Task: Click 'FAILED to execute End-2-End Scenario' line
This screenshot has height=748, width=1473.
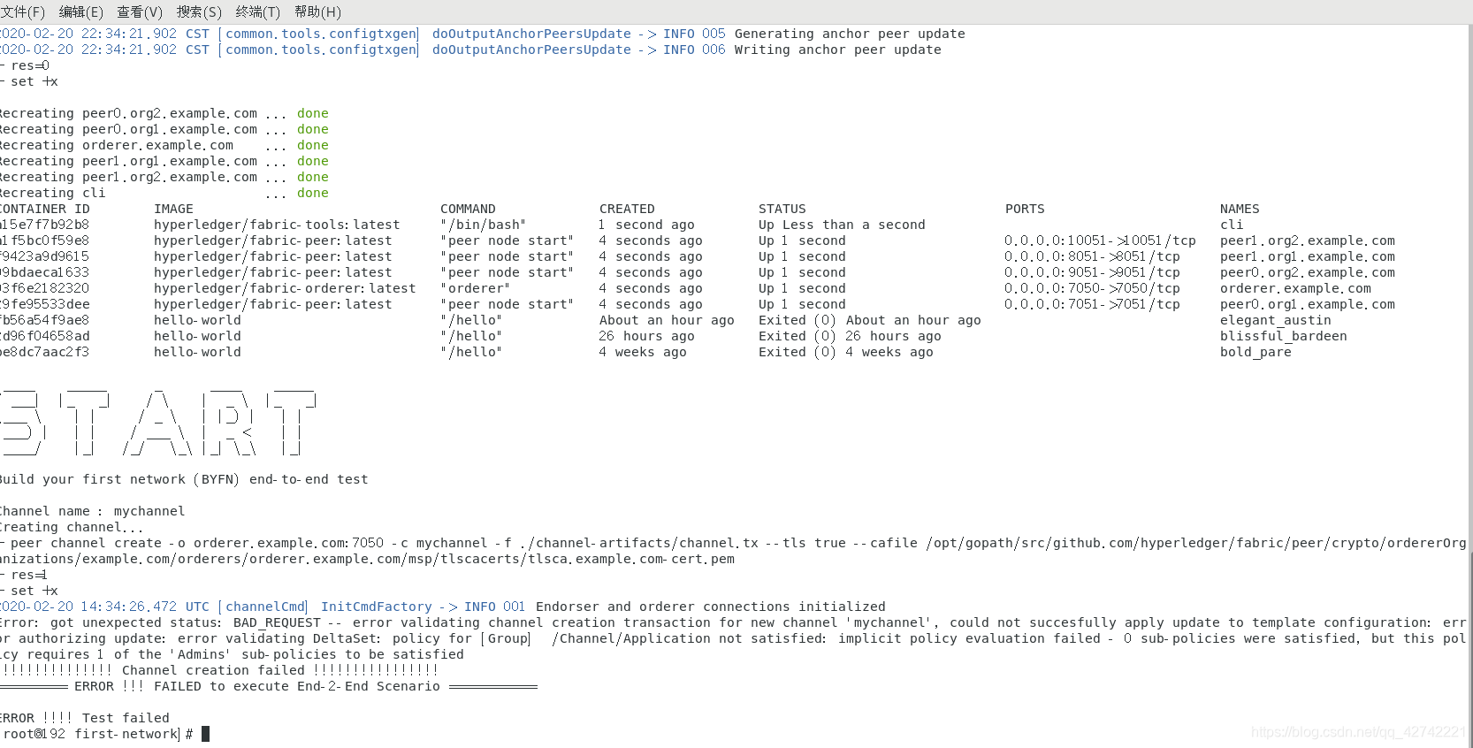Action: pos(296,686)
